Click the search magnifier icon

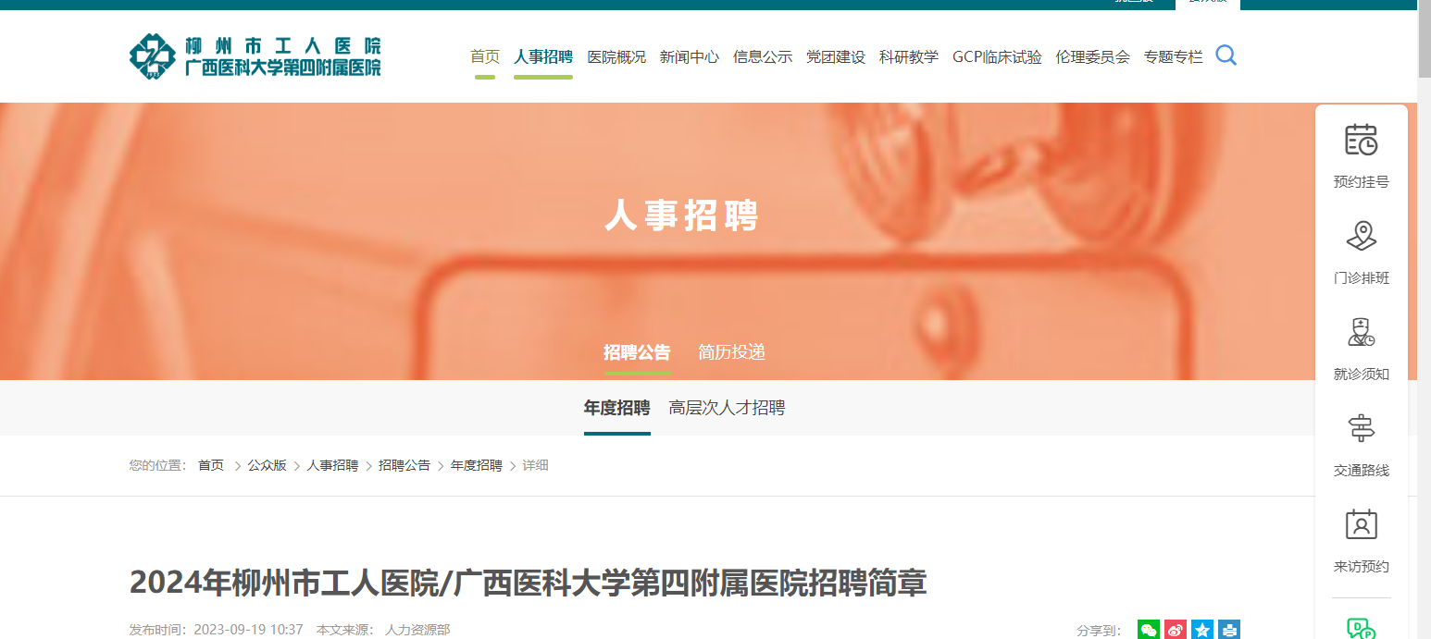point(1226,55)
